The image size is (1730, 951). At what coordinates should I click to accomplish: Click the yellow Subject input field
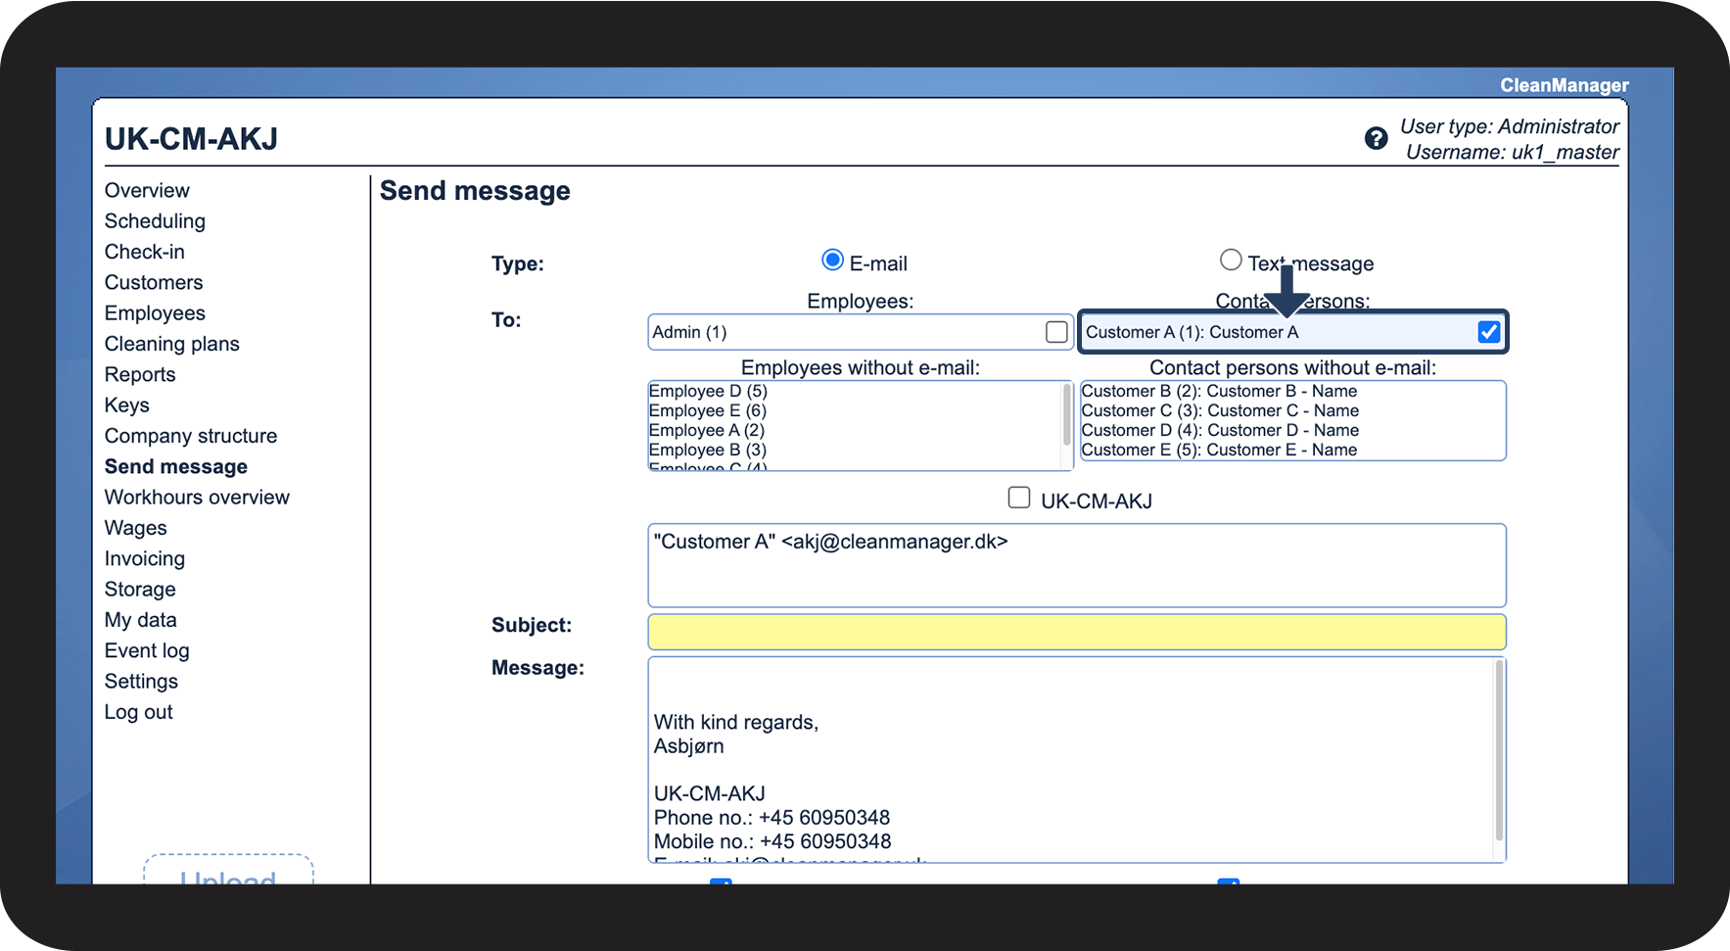[1077, 632]
